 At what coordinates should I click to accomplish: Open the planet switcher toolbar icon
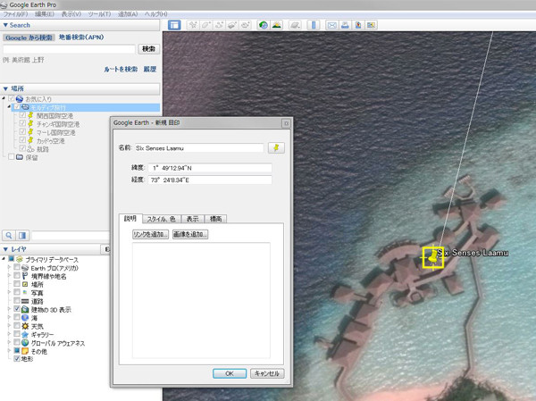(x=295, y=25)
